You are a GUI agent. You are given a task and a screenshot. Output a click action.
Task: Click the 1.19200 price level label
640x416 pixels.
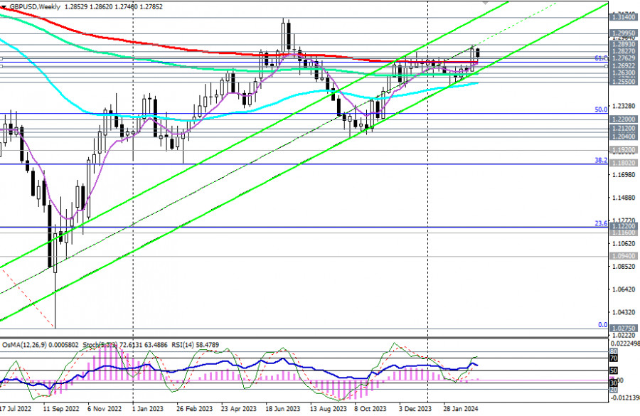click(623, 150)
